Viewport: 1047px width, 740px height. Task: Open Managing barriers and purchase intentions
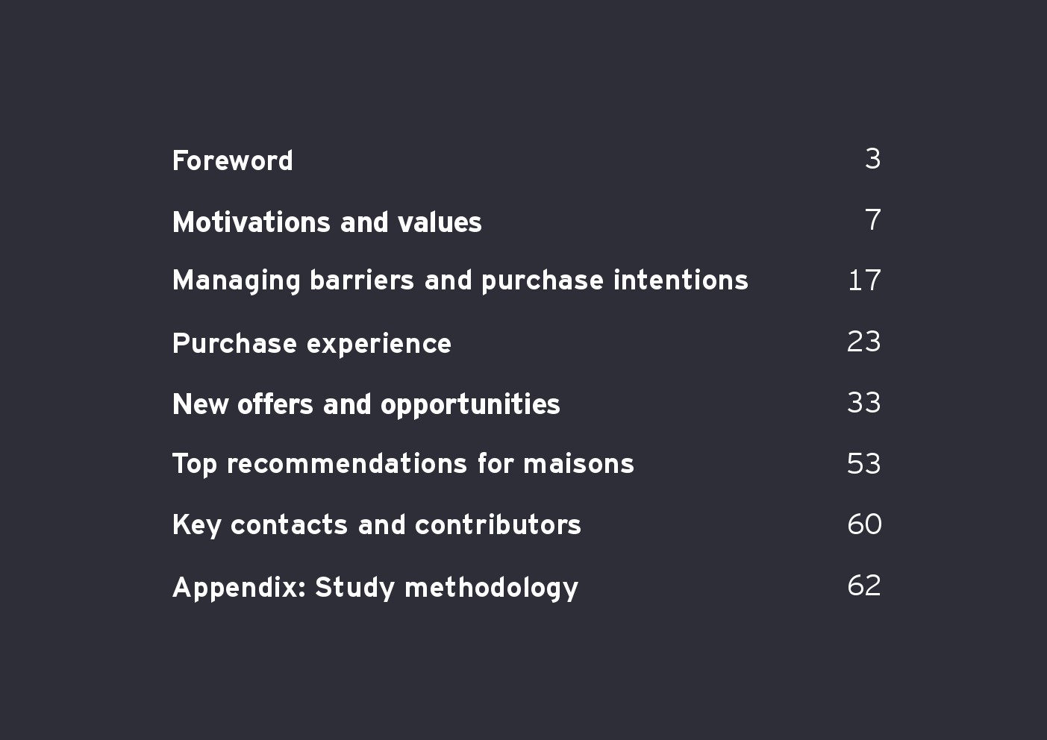pos(460,280)
